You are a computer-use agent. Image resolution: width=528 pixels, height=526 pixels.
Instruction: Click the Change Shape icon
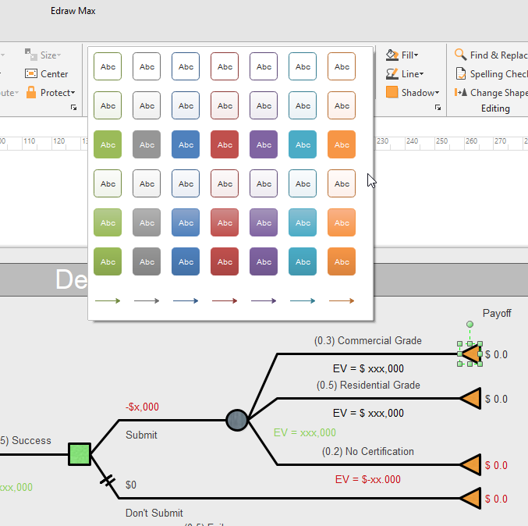point(461,92)
